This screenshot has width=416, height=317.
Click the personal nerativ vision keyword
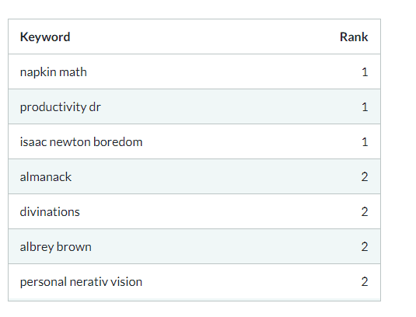(81, 282)
